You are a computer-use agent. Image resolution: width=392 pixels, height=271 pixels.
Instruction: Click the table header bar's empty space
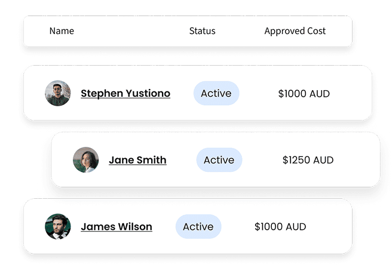pos(131,31)
